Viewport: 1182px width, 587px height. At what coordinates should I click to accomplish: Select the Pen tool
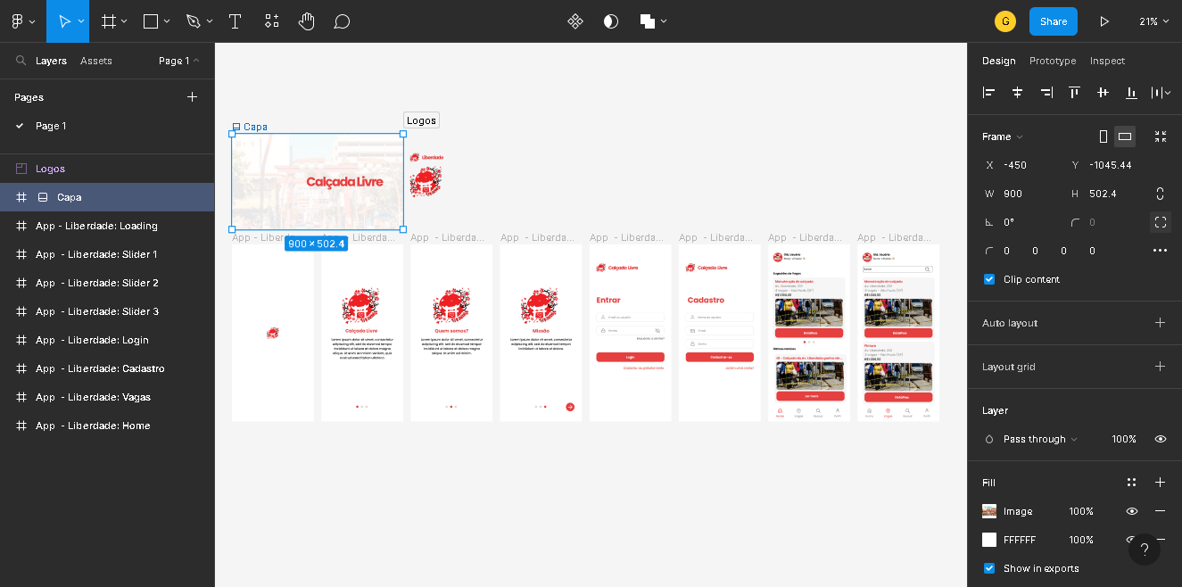[x=194, y=21]
